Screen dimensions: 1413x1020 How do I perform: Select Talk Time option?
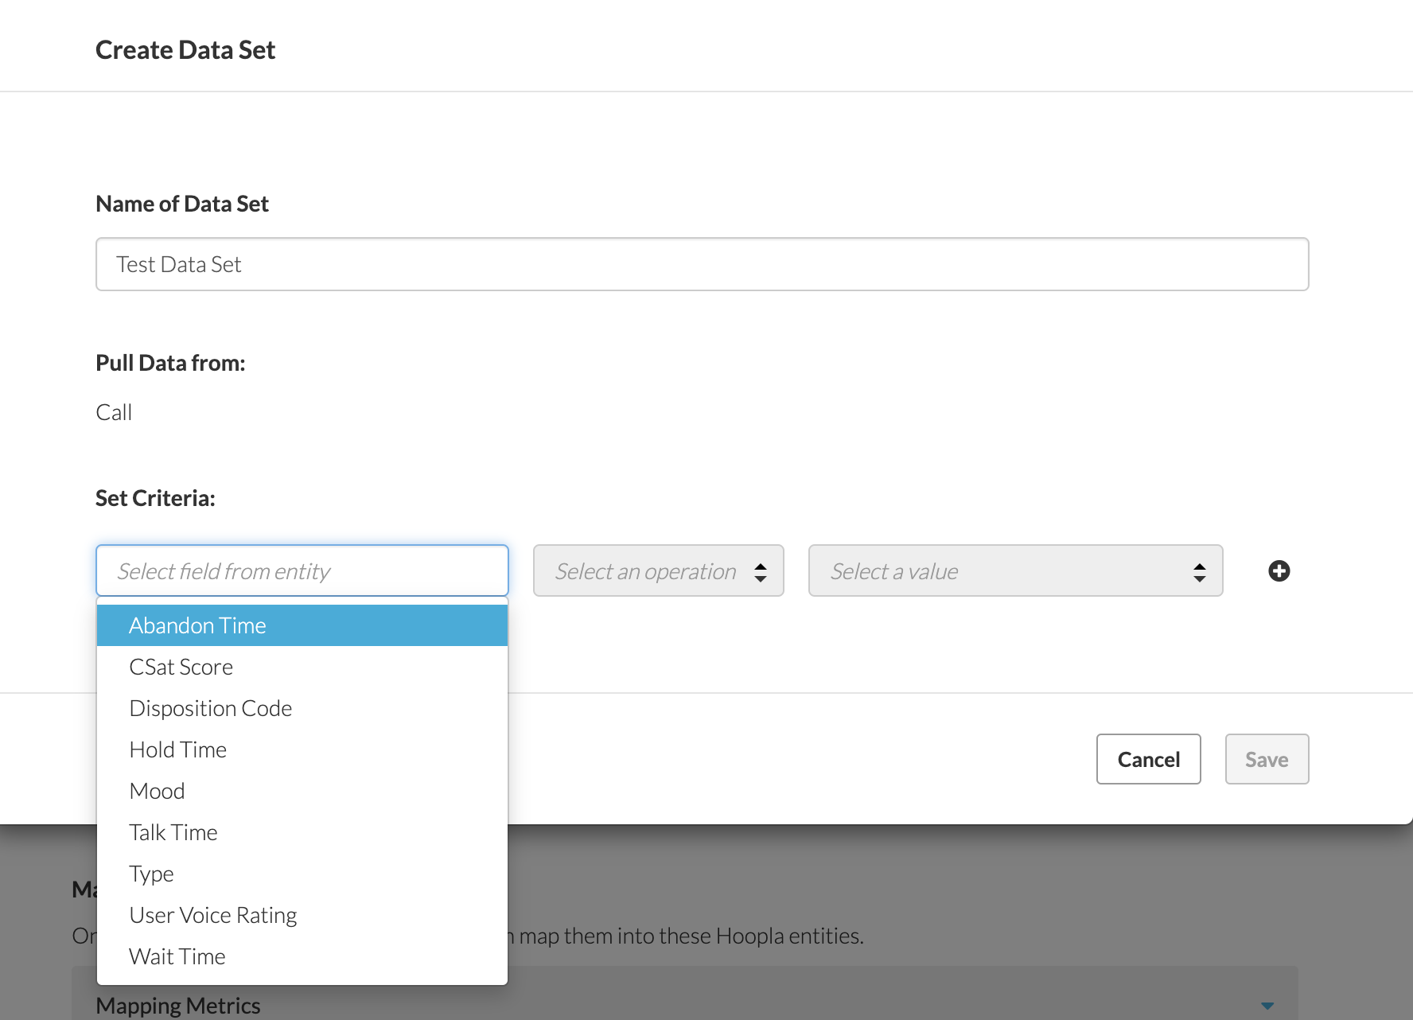click(x=302, y=832)
